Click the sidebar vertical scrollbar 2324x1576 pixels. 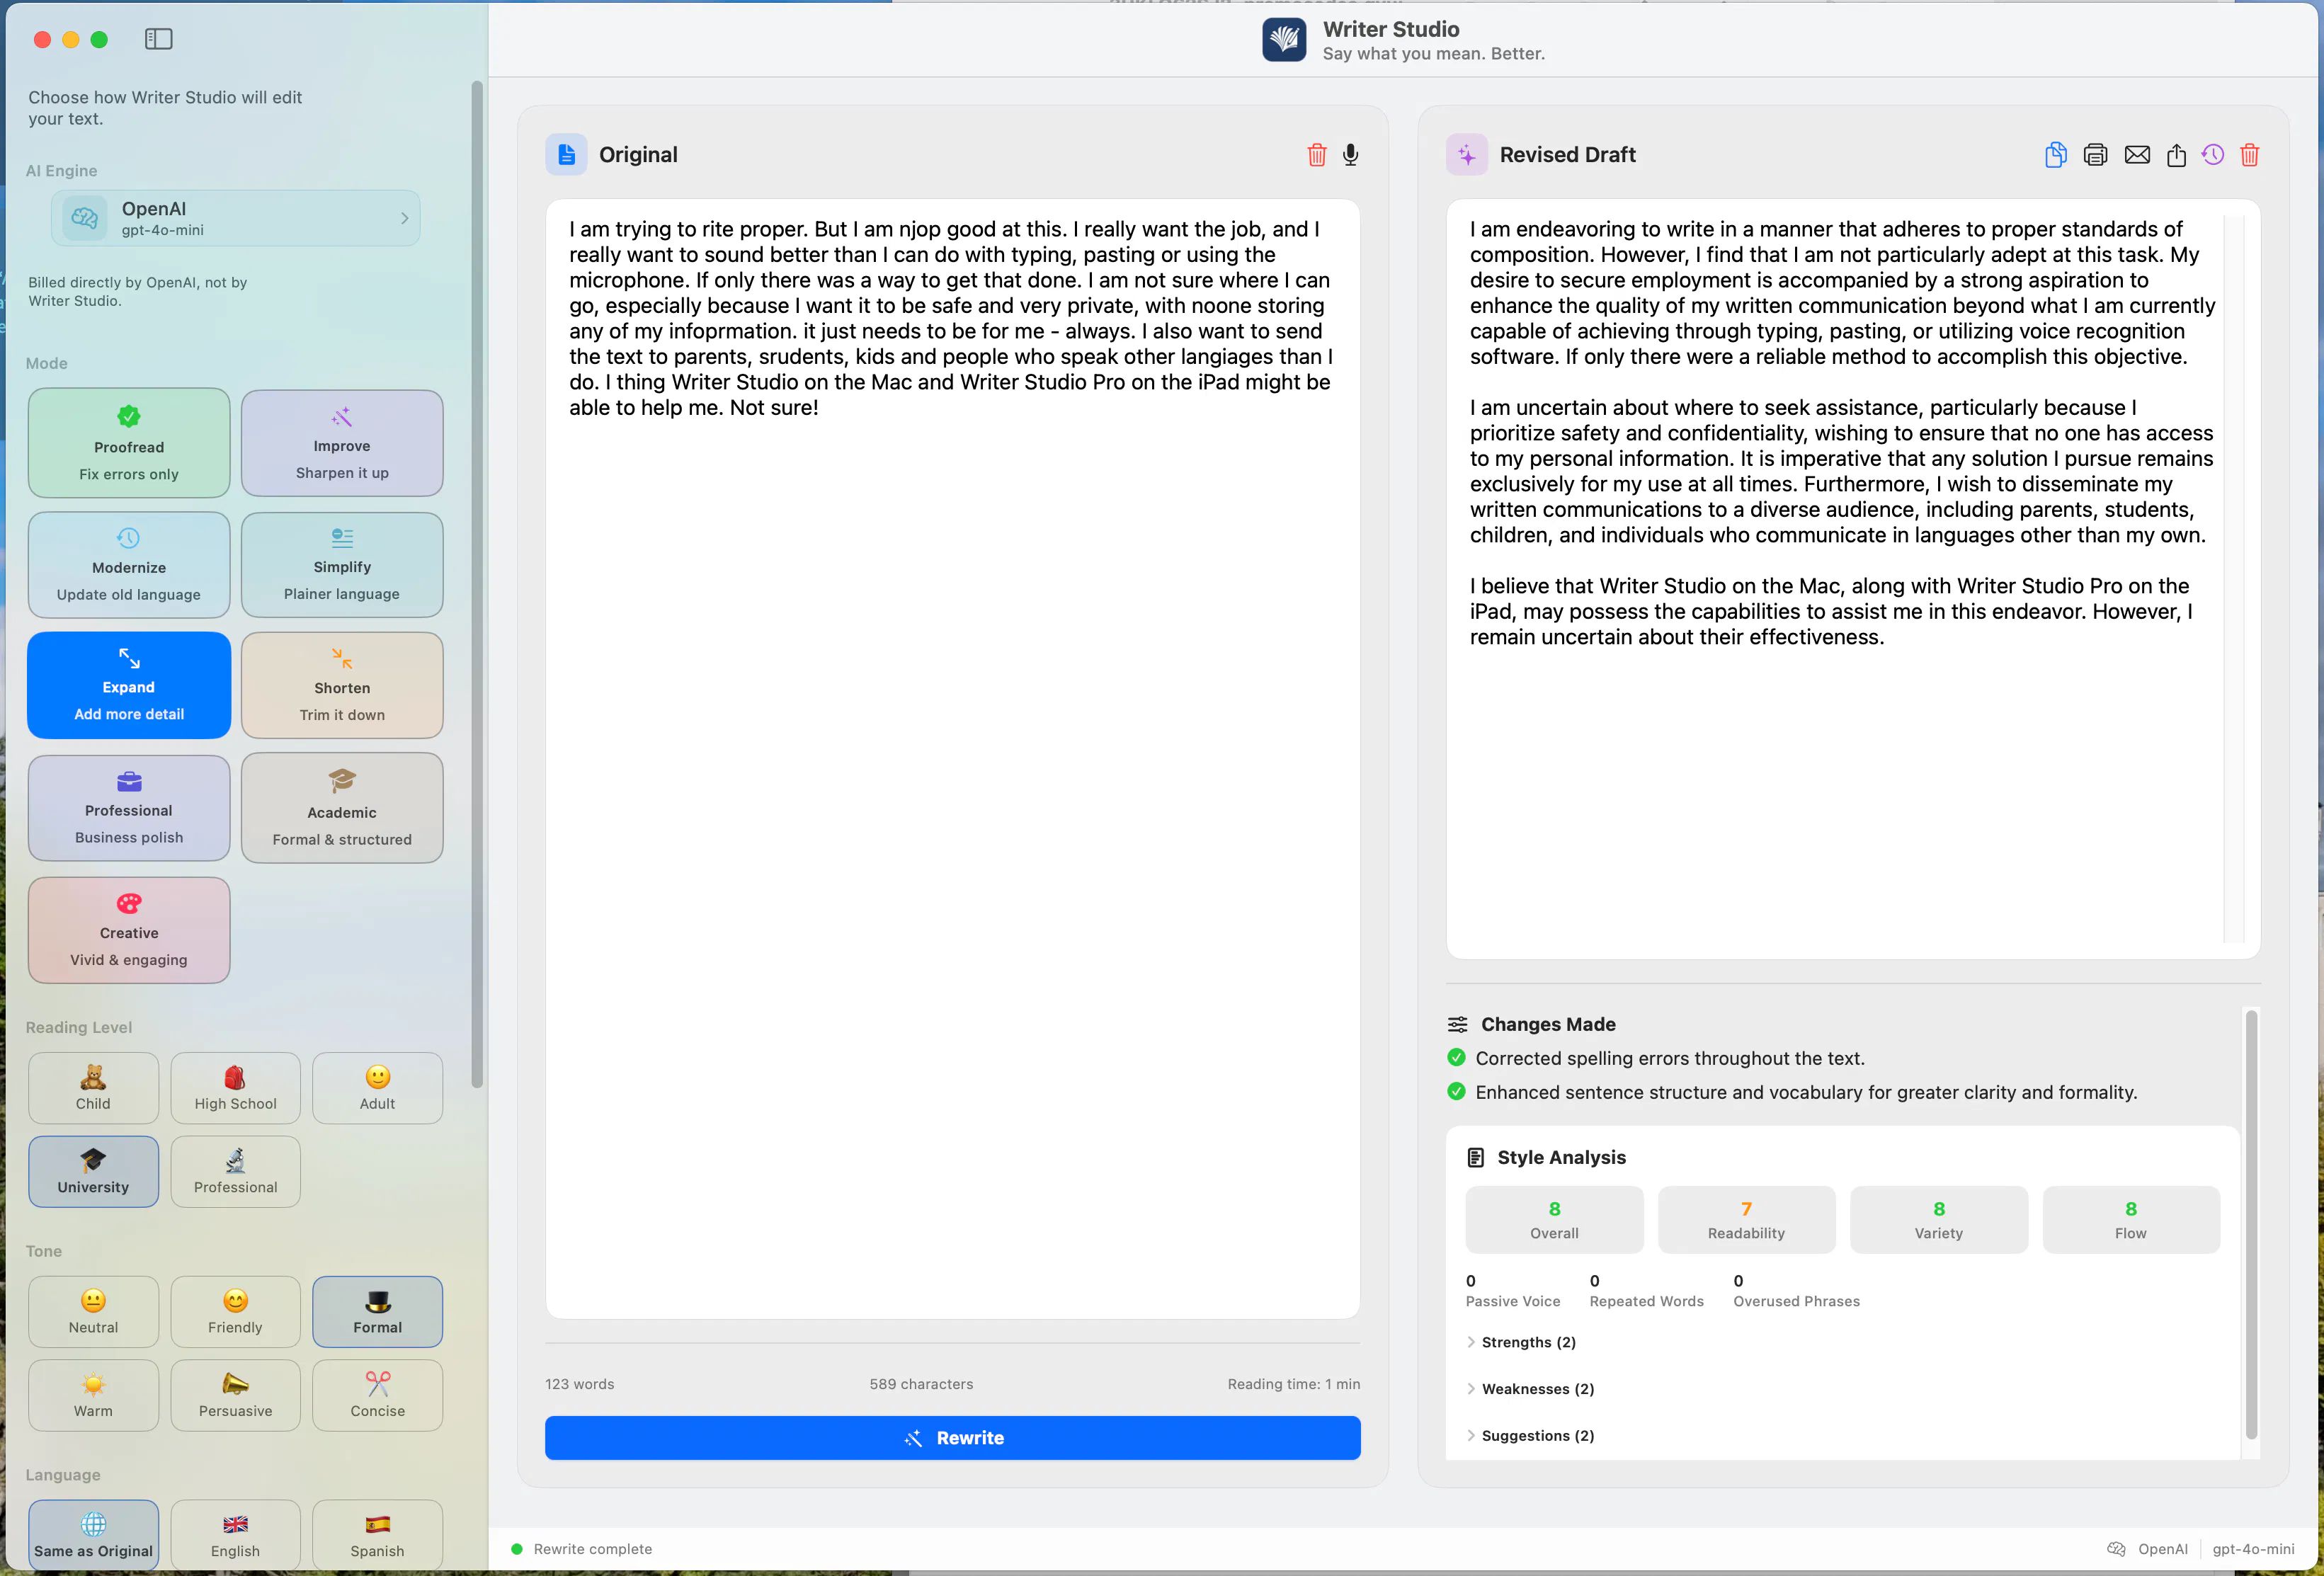click(x=477, y=585)
